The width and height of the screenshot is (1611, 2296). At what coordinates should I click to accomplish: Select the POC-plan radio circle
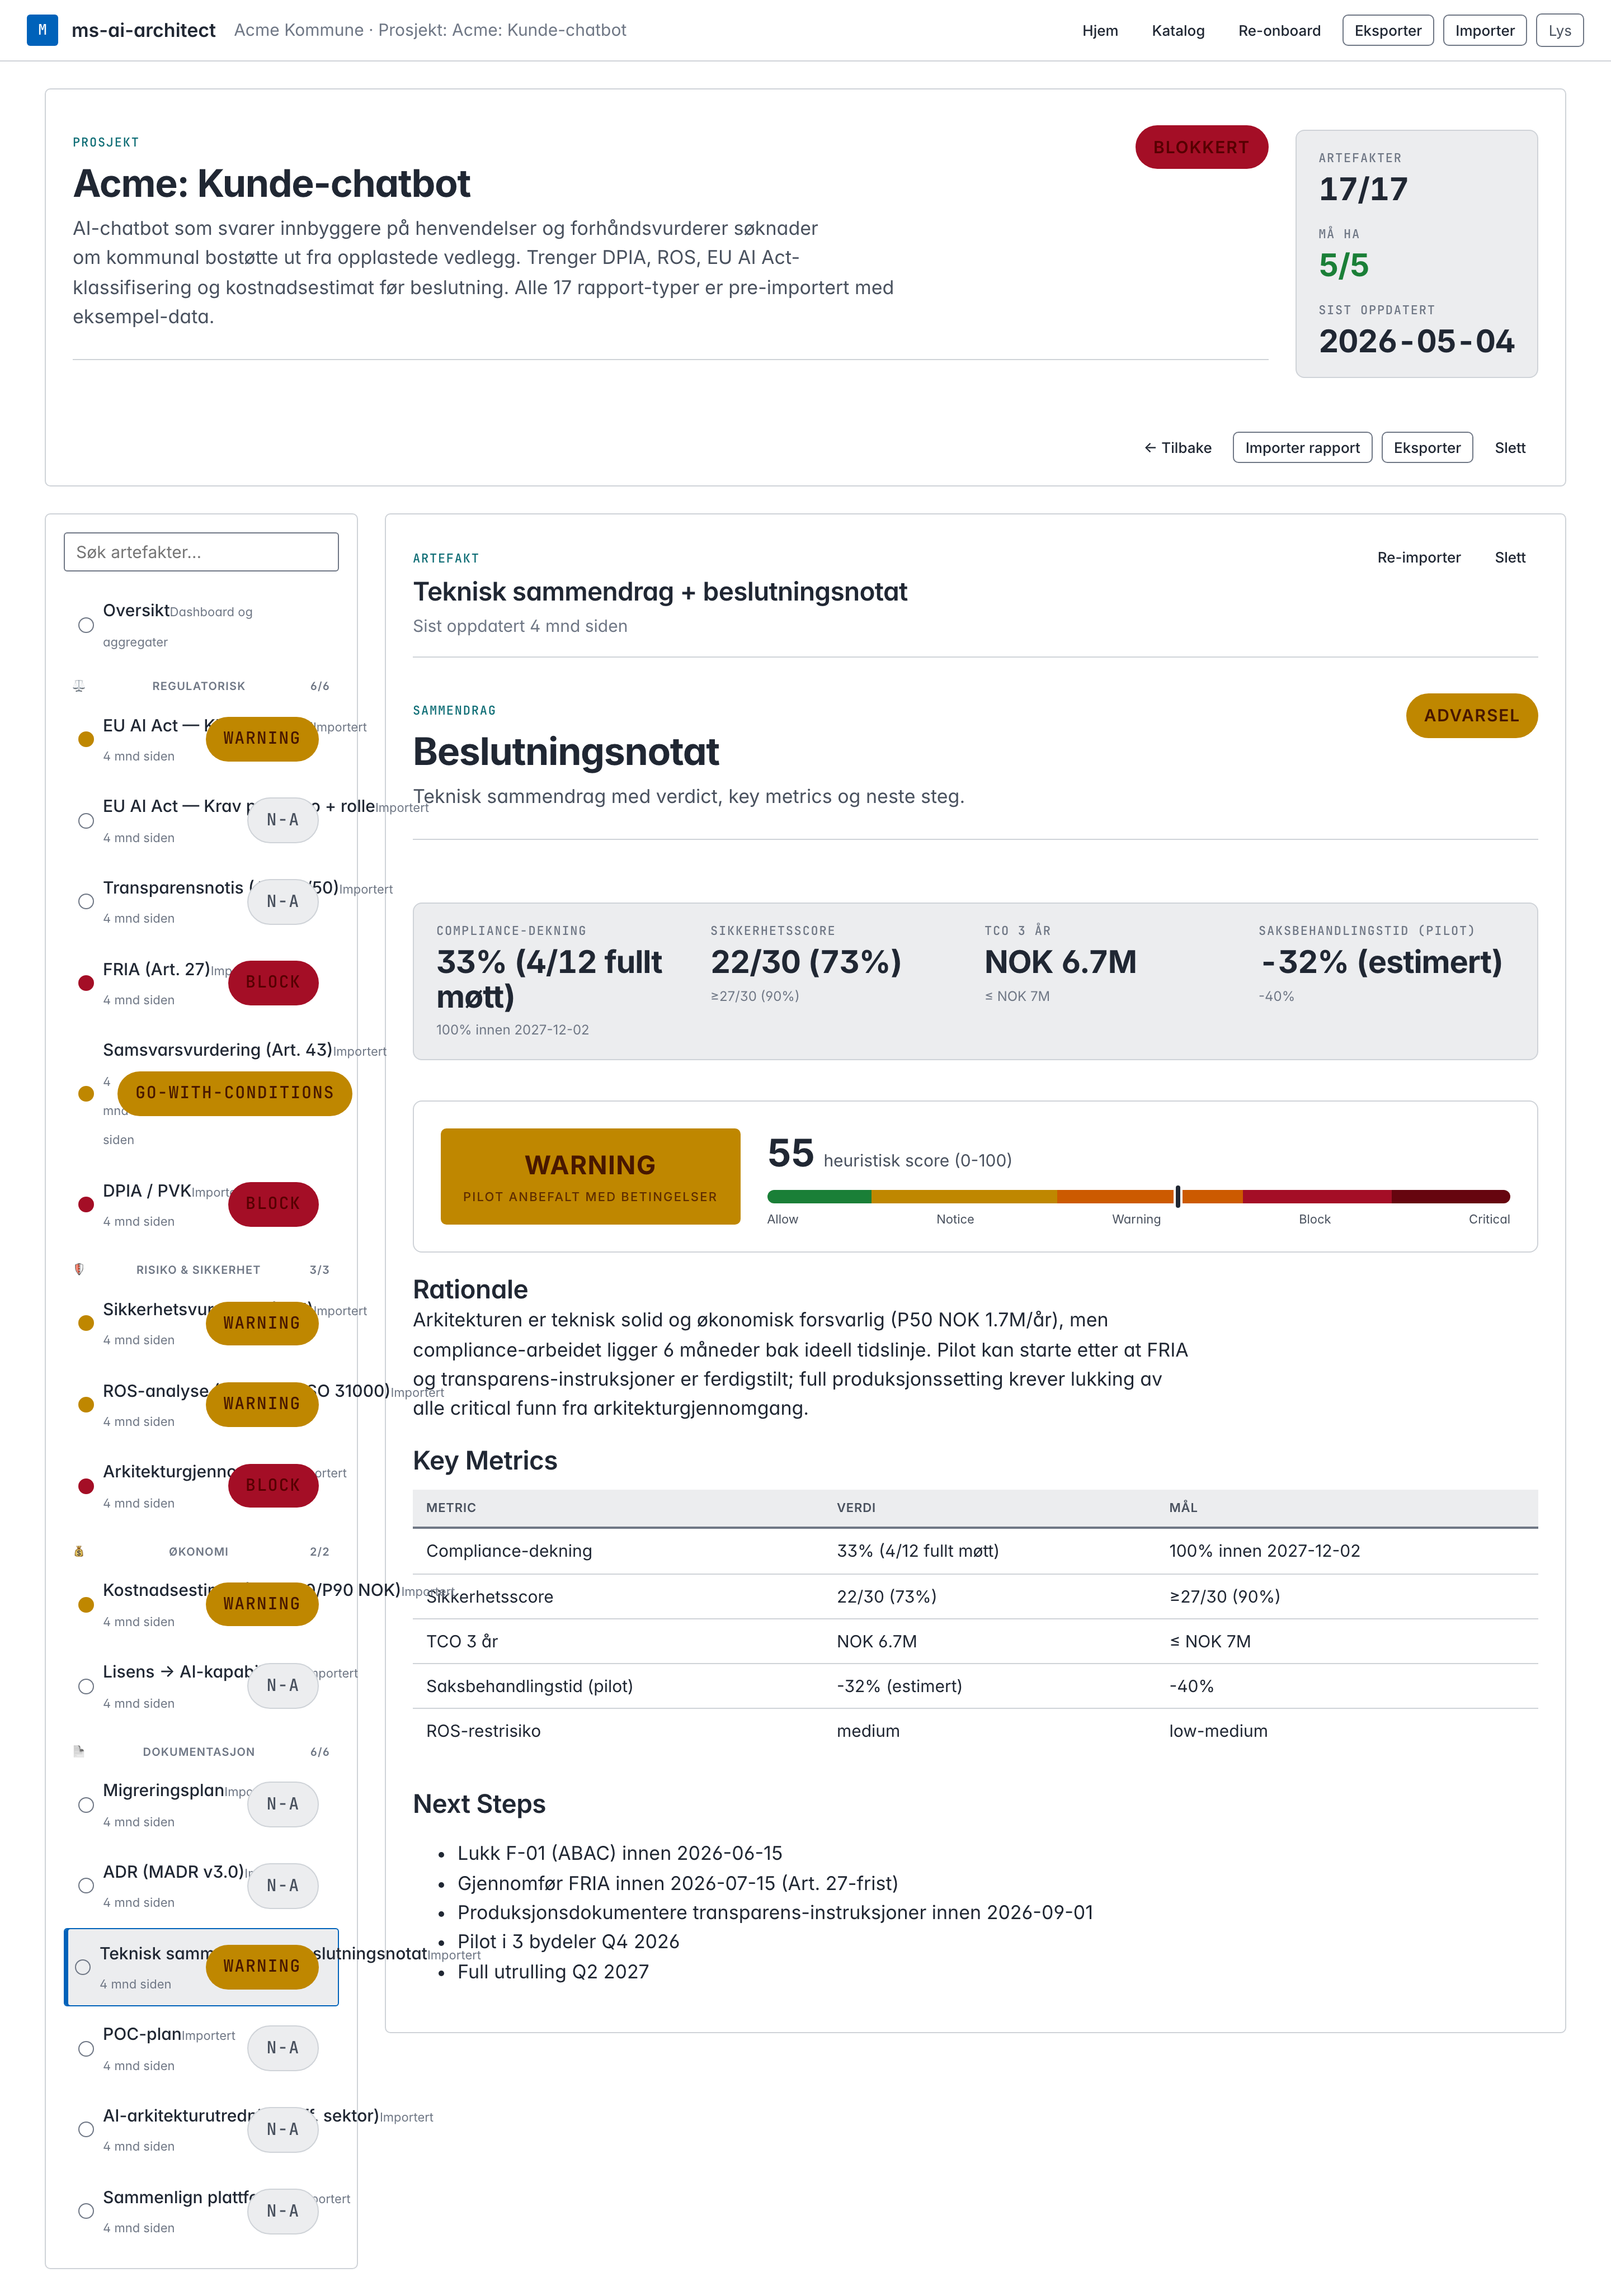(x=86, y=2048)
